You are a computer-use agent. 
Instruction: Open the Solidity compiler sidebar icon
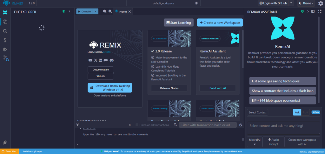(5, 40)
